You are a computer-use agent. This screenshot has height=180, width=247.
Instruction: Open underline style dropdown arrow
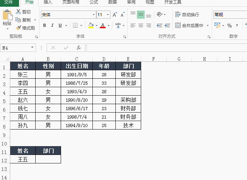tap(66, 25)
